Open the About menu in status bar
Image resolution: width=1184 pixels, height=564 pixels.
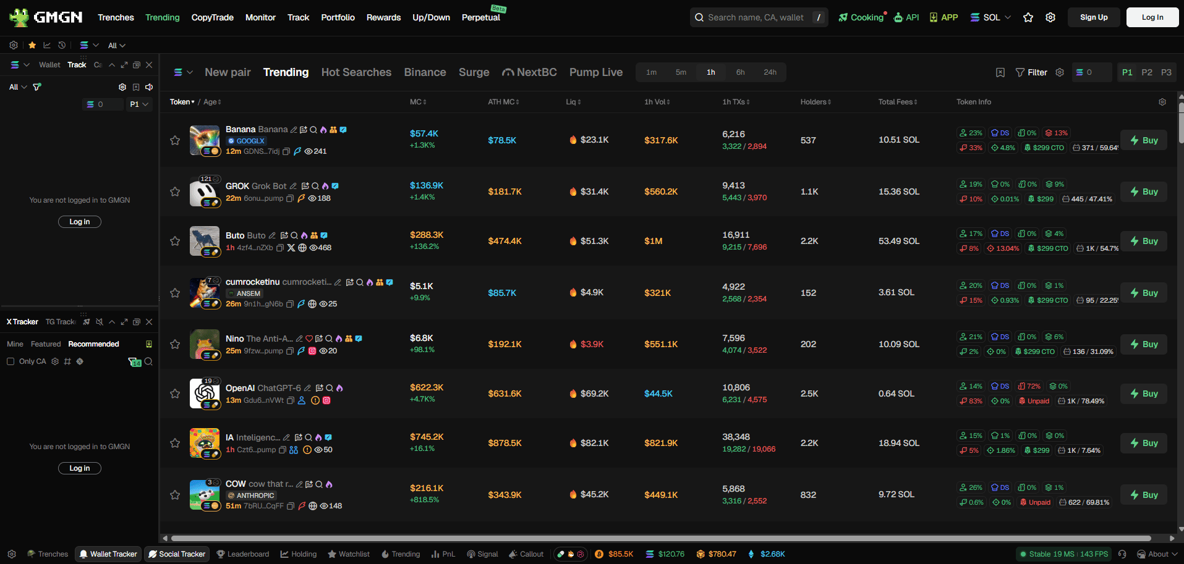point(1157,554)
